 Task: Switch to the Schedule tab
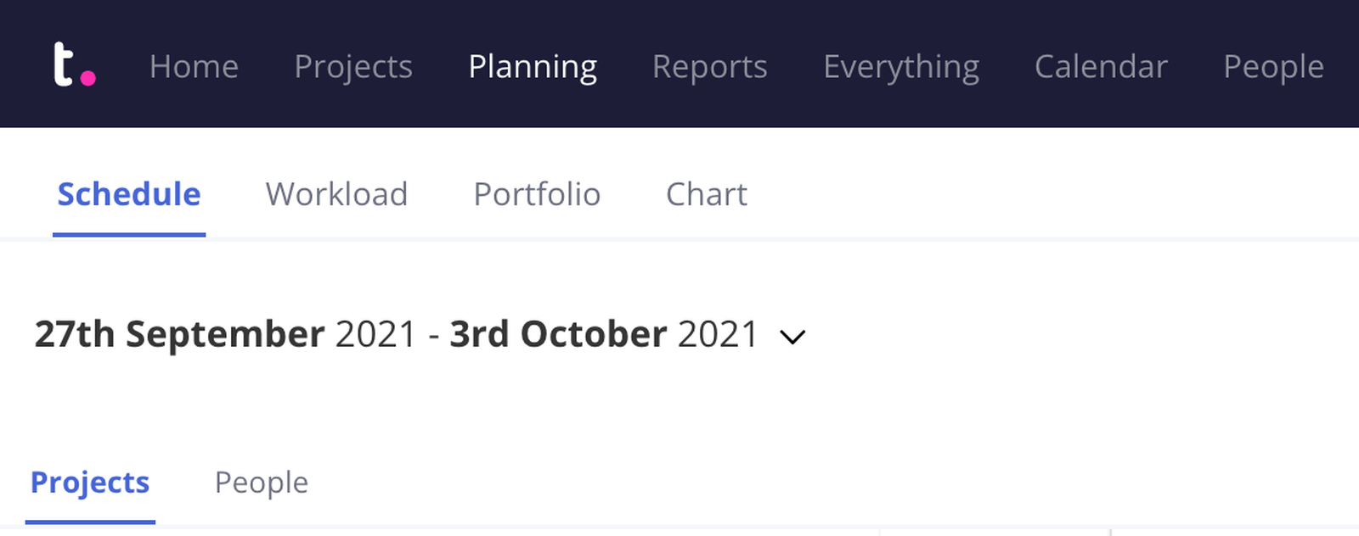coord(129,194)
